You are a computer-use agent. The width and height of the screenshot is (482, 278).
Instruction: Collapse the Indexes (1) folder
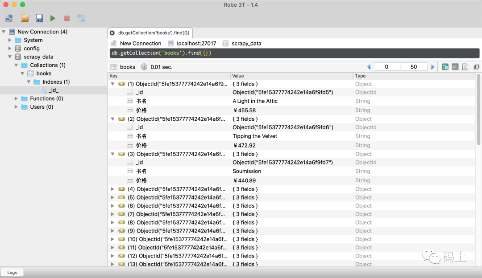(x=29, y=82)
